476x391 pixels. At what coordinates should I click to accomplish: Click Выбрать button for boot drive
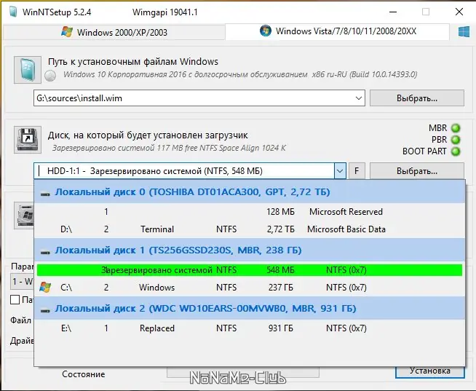pos(417,171)
